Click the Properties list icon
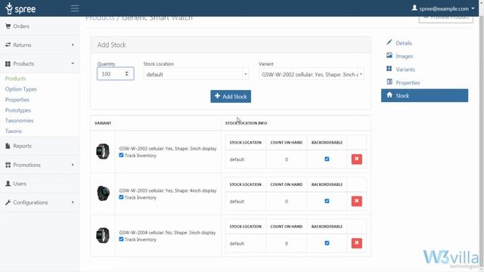Viewport: 484px width, 272px height. [389, 82]
